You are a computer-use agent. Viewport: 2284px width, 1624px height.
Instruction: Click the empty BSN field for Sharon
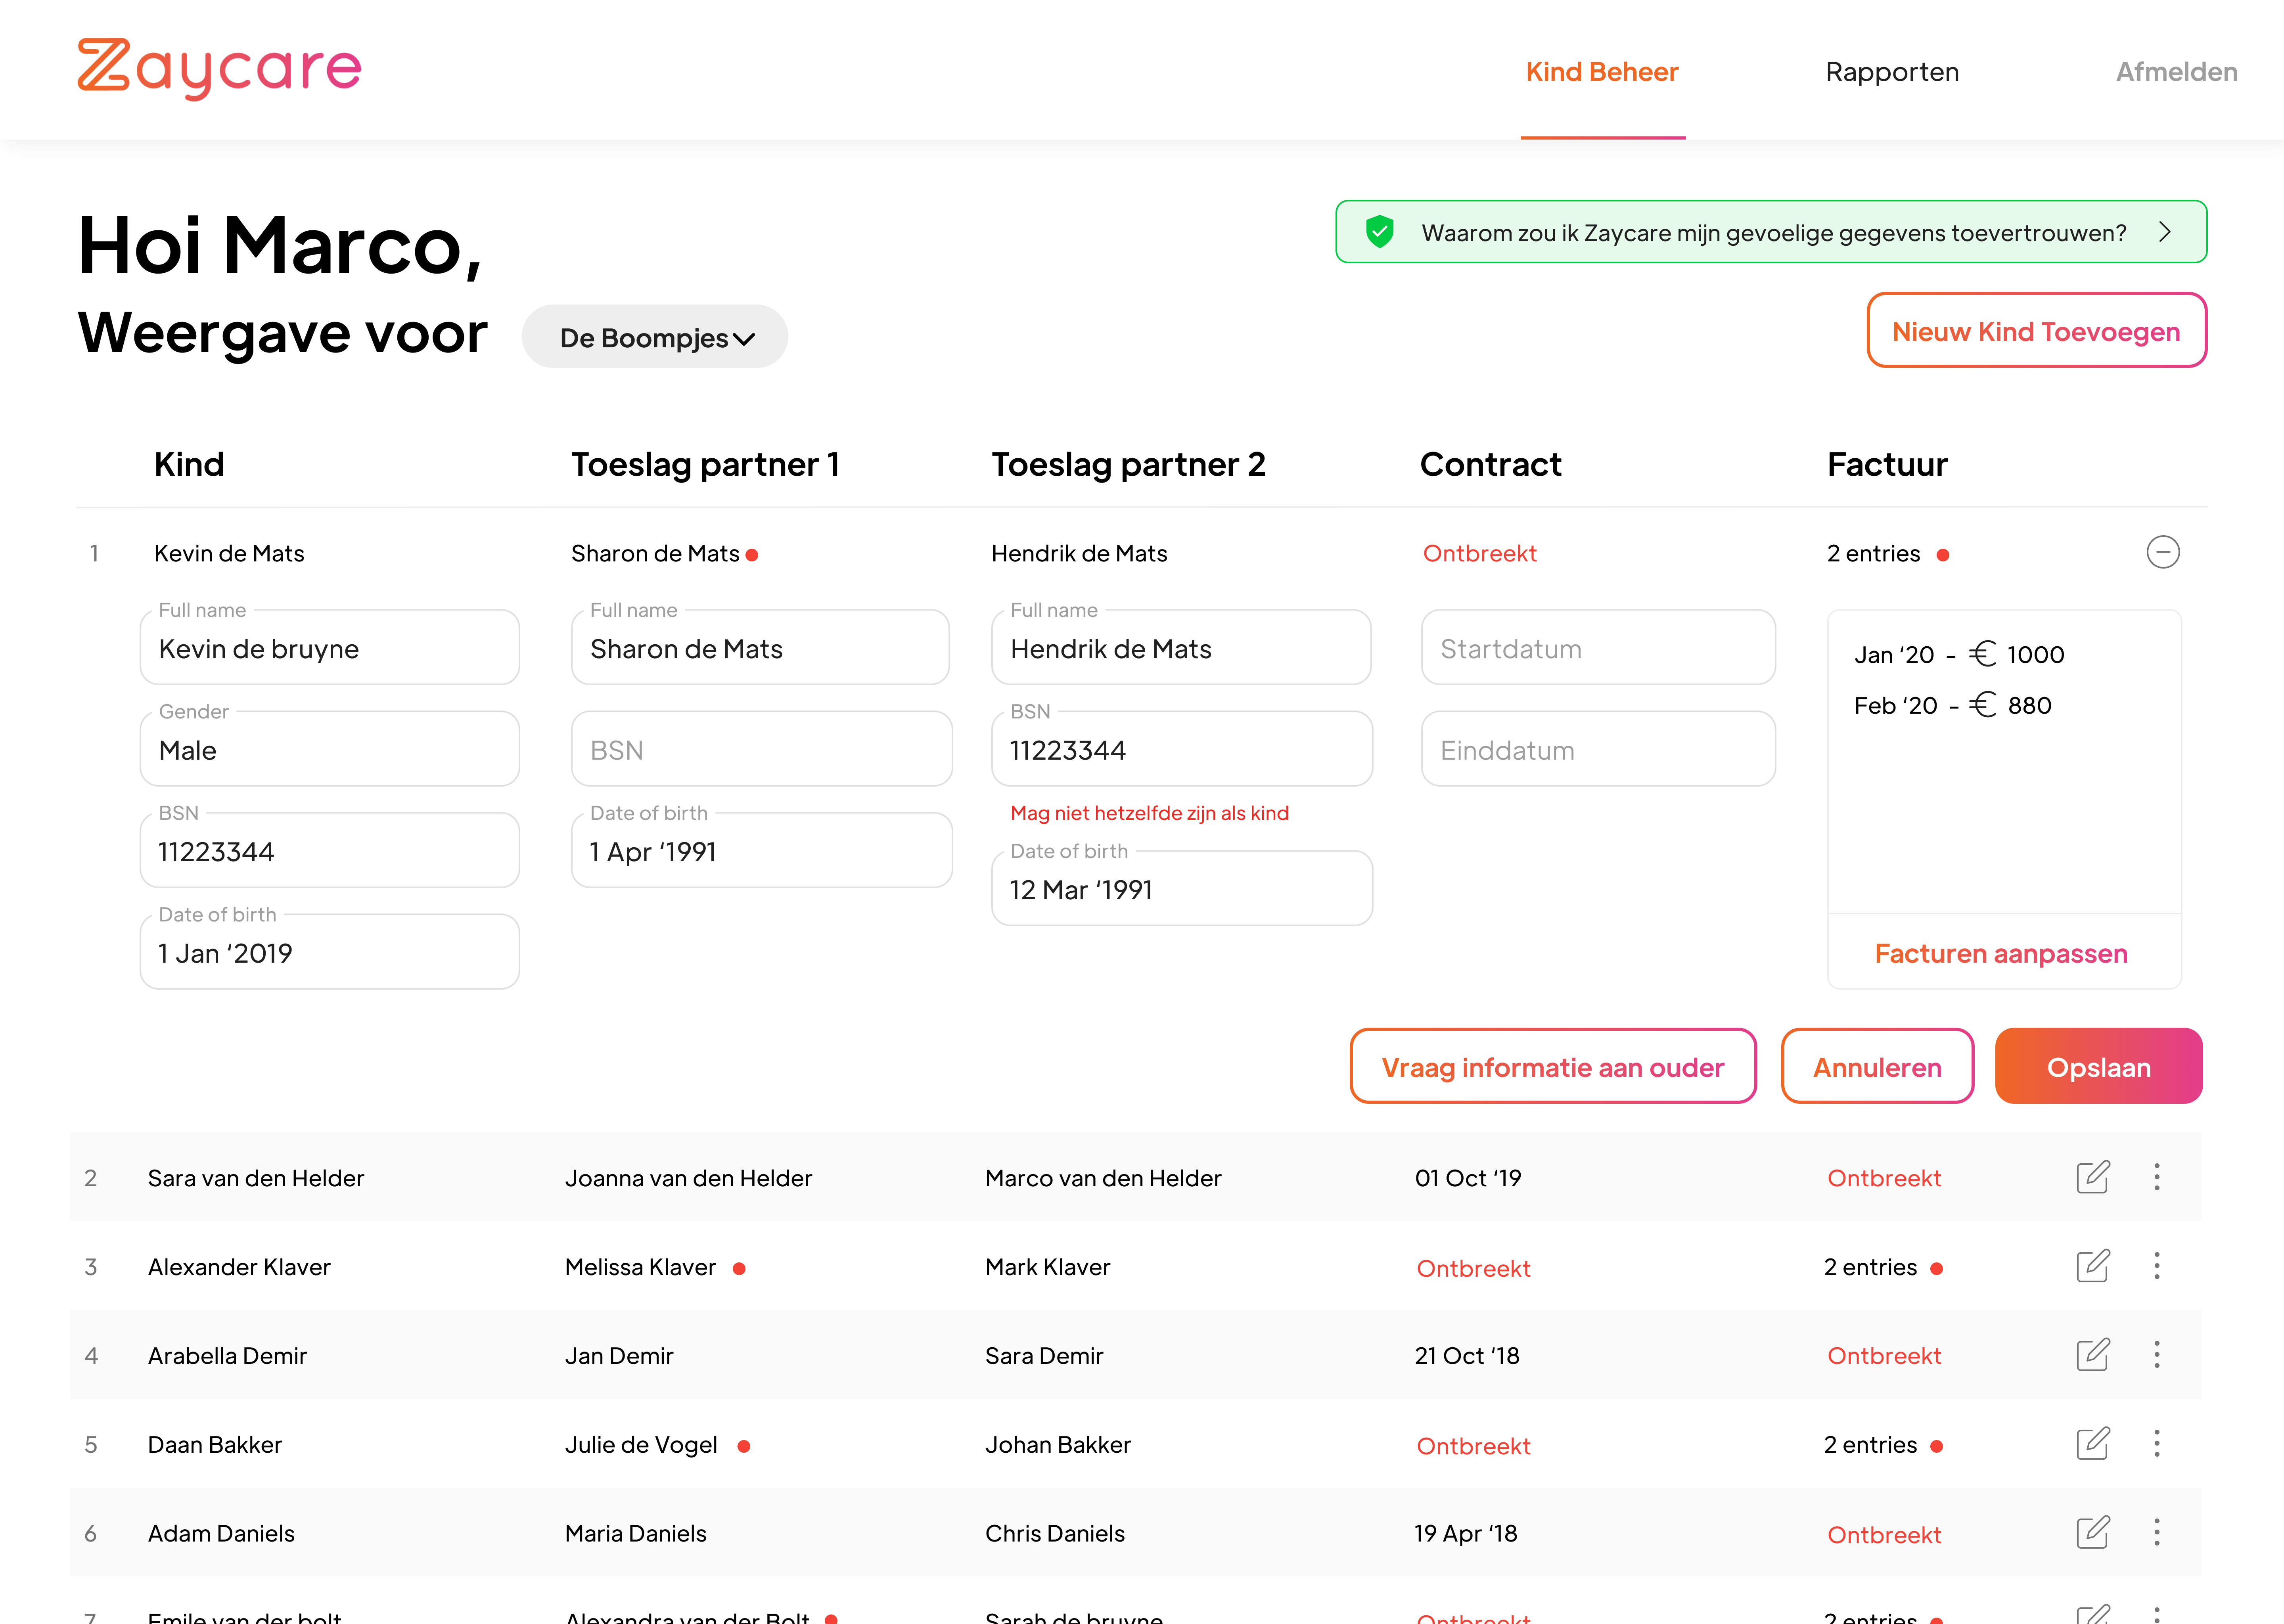(x=761, y=749)
